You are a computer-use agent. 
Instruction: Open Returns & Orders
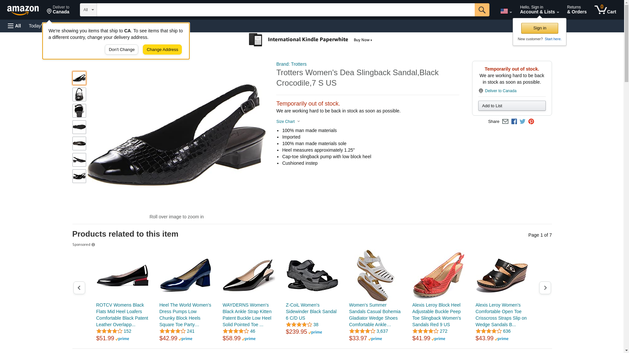point(577,10)
